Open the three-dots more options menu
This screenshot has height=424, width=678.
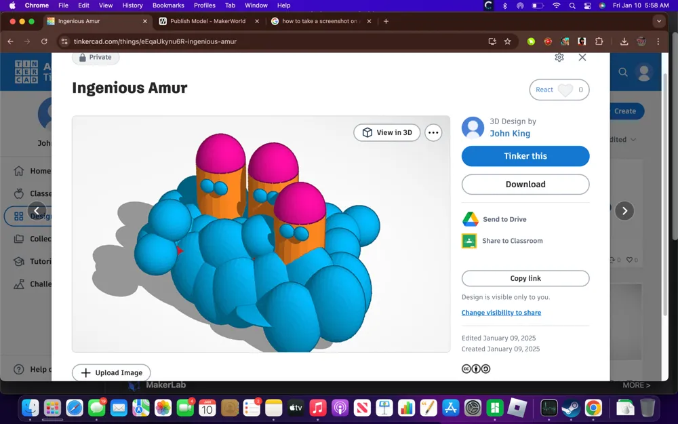[433, 133]
